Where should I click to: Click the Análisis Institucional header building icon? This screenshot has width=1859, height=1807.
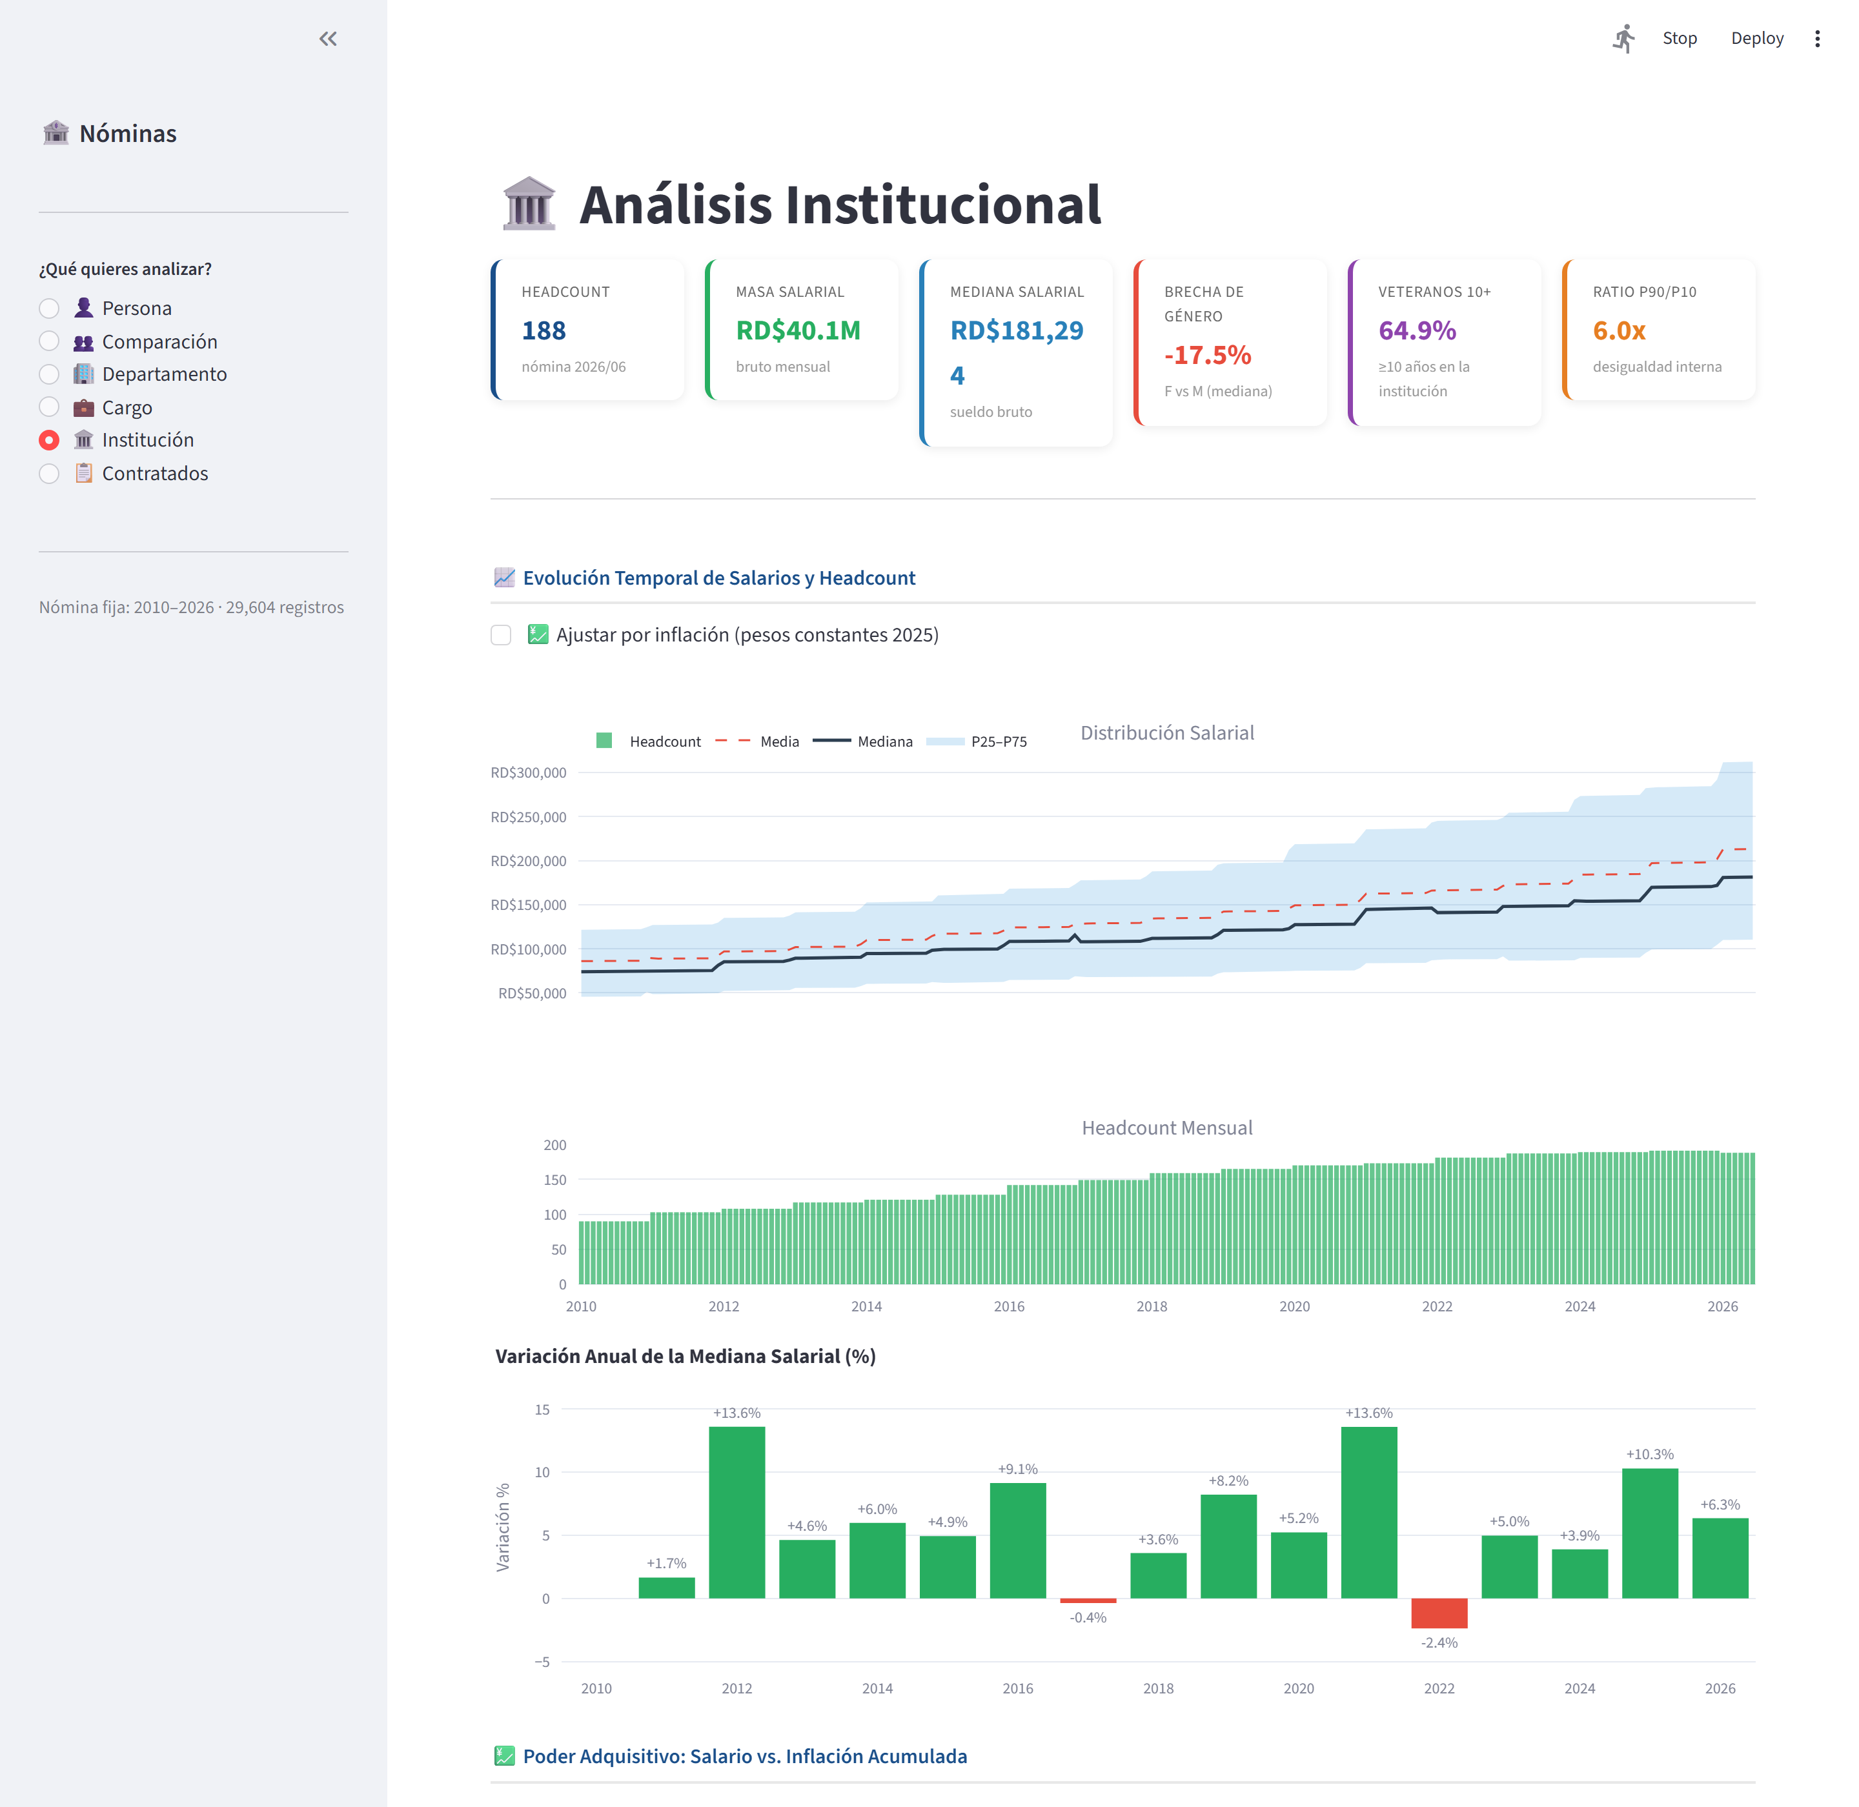click(529, 204)
